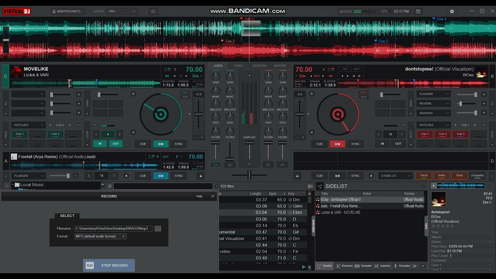Enable the Vocal stem pad
The image size is (496, 279).
tap(424, 176)
